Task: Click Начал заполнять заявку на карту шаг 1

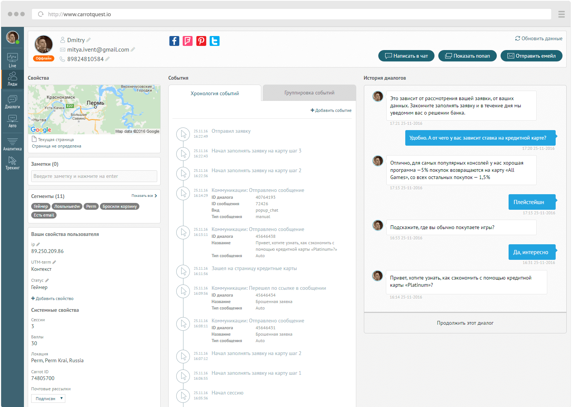Action: 256,373
